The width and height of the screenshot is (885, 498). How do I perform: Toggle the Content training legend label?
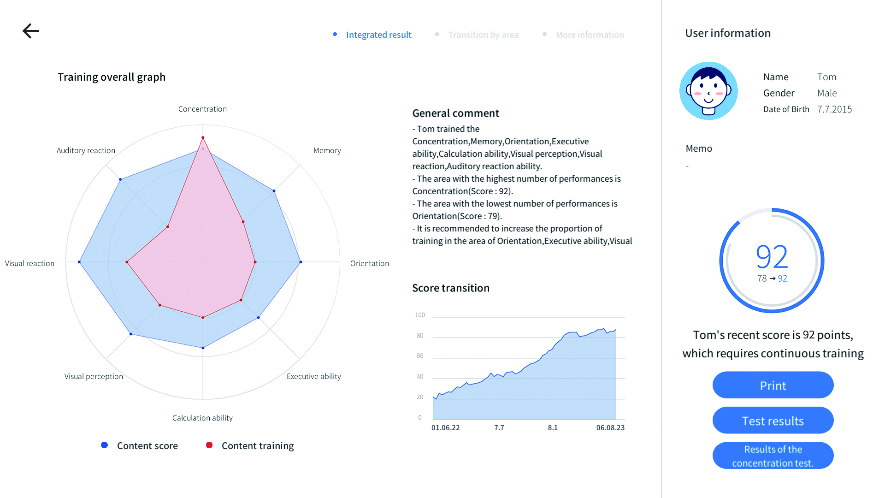[257, 446]
